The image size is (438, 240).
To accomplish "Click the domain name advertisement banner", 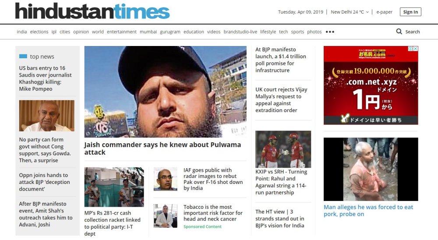I will tap(371, 85).
